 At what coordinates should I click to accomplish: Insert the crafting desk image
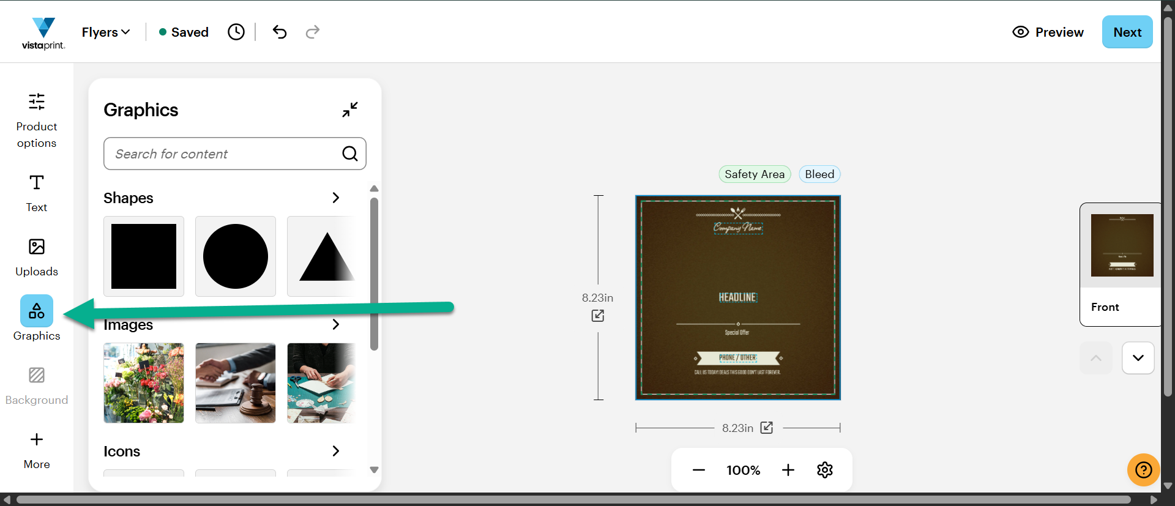point(323,383)
